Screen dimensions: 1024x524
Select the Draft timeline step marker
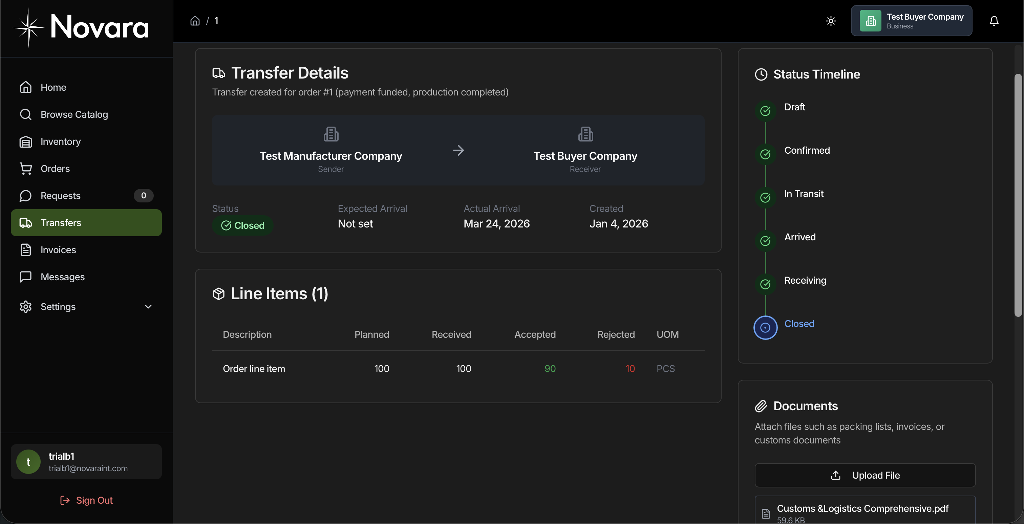click(x=765, y=111)
